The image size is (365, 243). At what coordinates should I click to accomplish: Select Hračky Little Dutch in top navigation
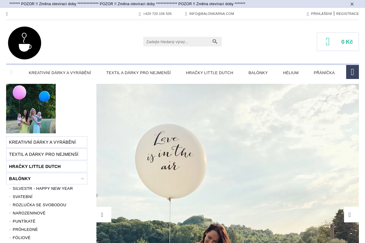click(209, 73)
